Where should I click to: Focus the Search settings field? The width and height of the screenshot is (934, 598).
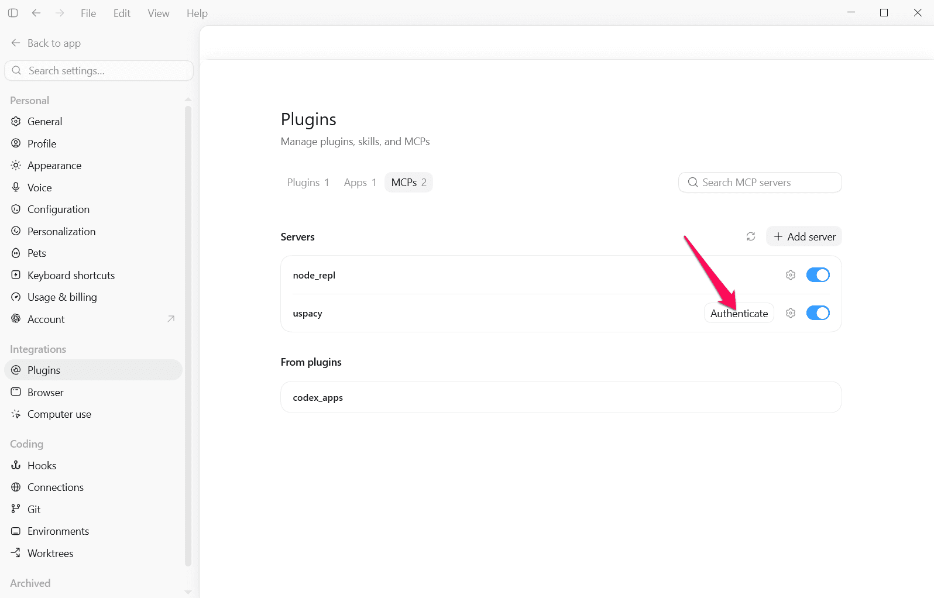point(99,70)
